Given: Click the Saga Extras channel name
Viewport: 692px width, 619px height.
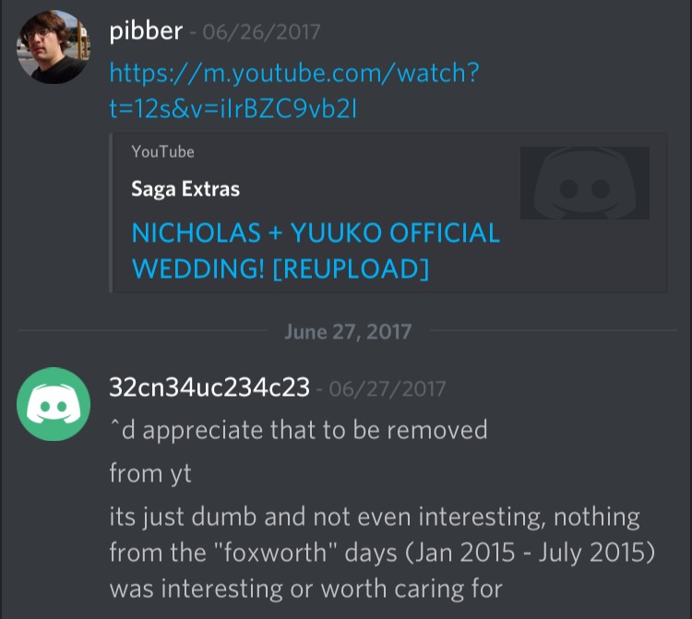Looking at the screenshot, I should click(x=185, y=189).
